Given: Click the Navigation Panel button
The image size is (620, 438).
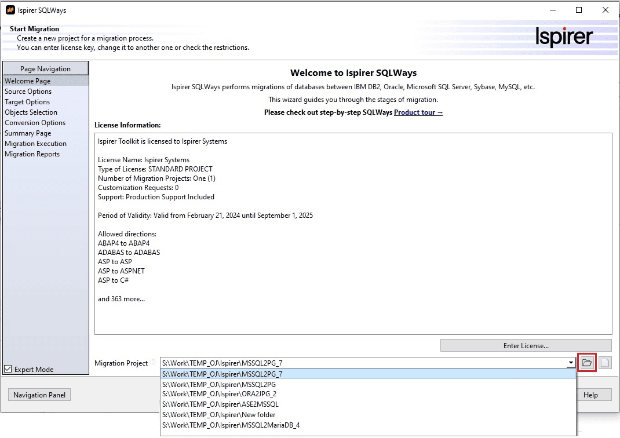Looking at the screenshot, I should (x=39, y=395).
